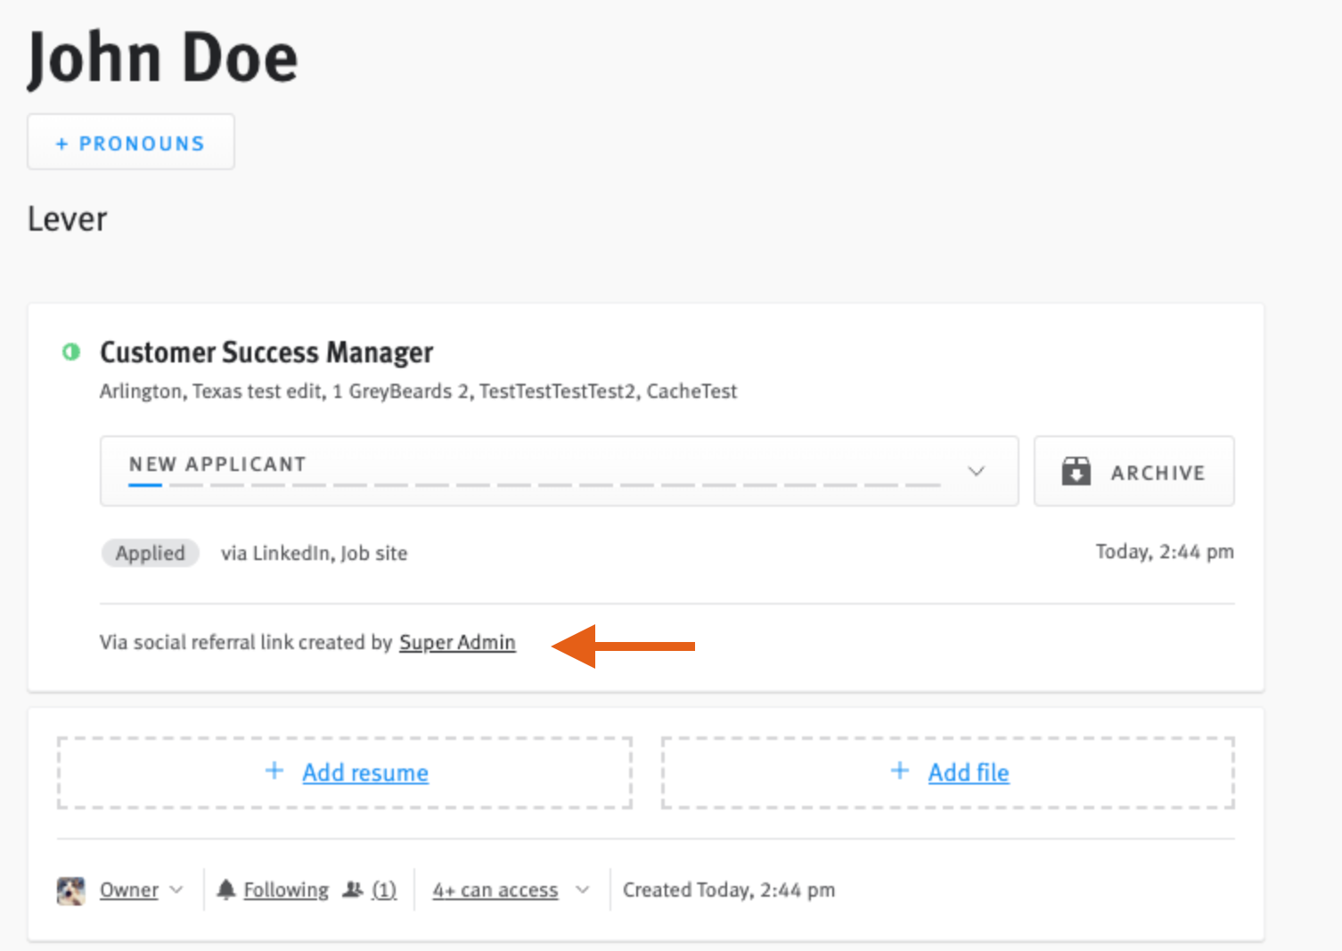1342x951 pixels.
Task: Select the Customer Success Manager job title
Action: 266,352
